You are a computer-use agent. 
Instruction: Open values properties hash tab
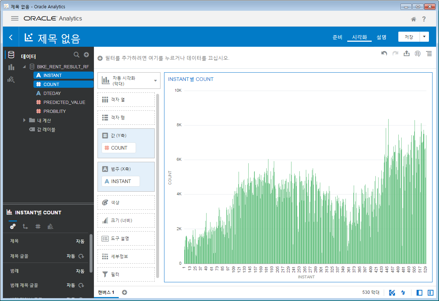pos(38,226)
